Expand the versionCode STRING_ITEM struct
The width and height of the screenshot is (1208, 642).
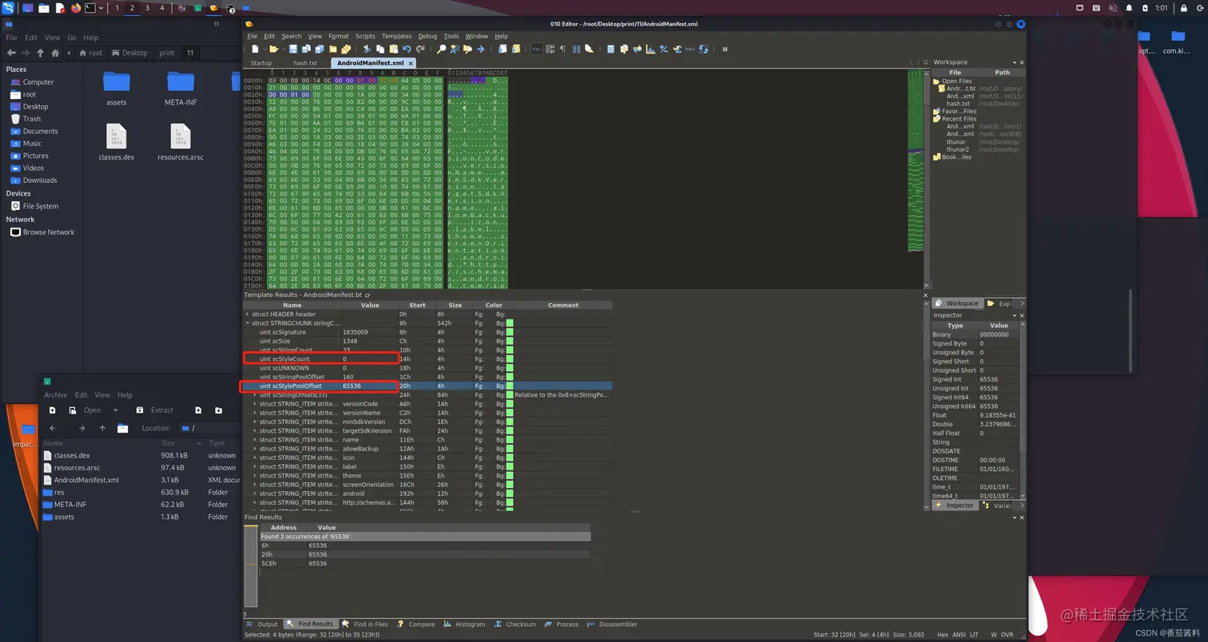tap(255, 404)
